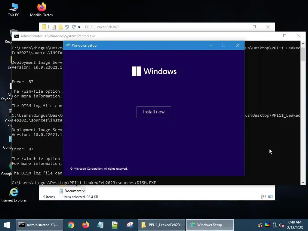Open the Start menu
308x231 pixels.
click(x=7, y=225)
